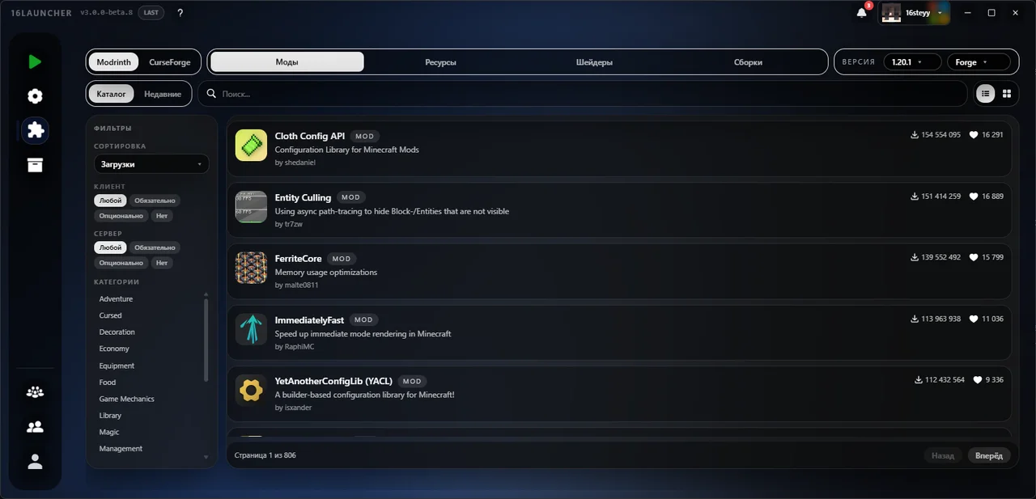Screen dimensions: 1036x499
Task: Switch to the Ресурсы tab
Action: click(440, 62)
